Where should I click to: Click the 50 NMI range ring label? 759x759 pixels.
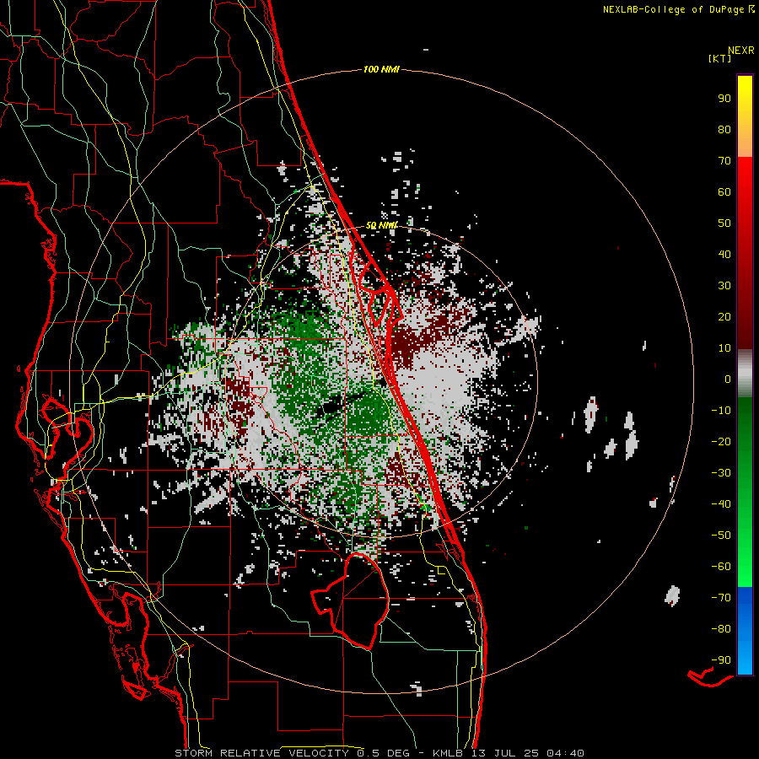click(x=381, y=225)
